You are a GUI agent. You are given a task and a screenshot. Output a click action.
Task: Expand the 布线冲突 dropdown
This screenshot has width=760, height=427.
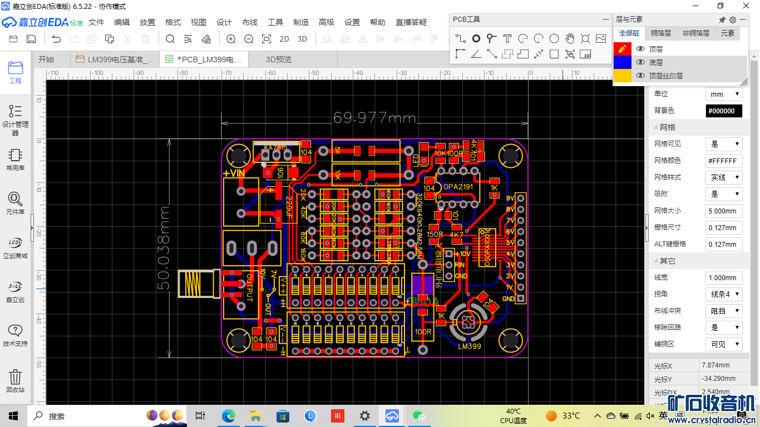tap(724, 311)
